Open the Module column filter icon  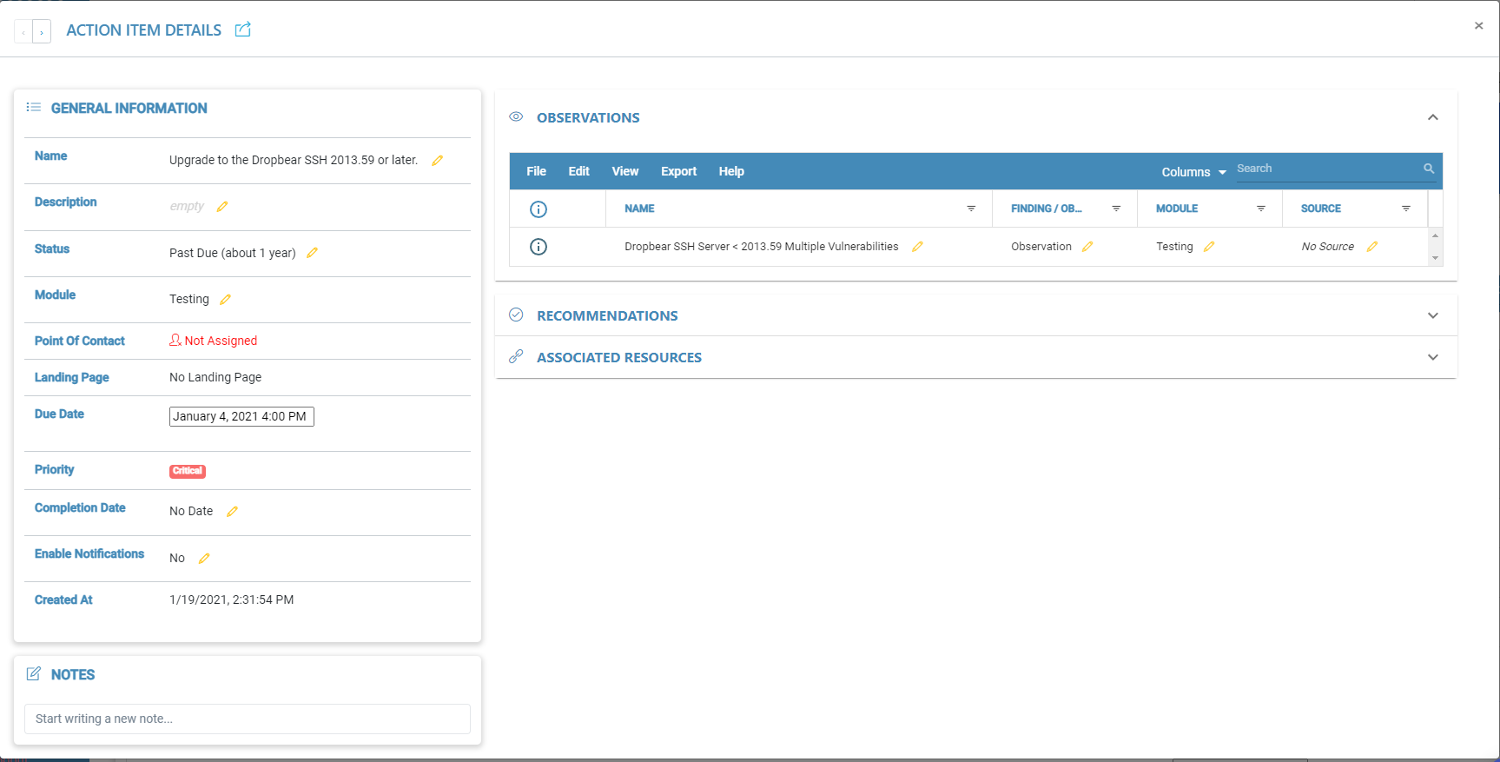click(x=1261, y=209)
